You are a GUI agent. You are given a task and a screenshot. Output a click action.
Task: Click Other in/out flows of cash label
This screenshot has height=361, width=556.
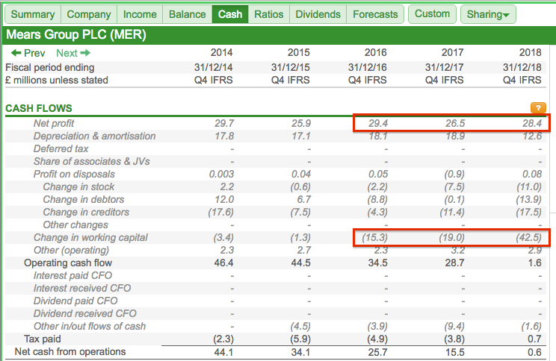pyautogui.click(x=90, y=327)
